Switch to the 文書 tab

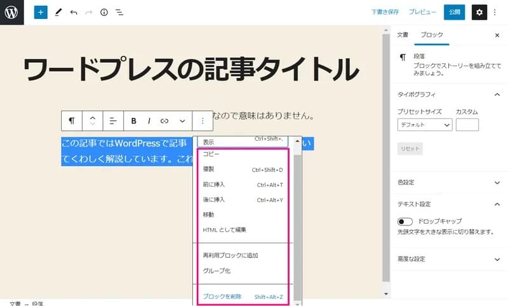403,35
